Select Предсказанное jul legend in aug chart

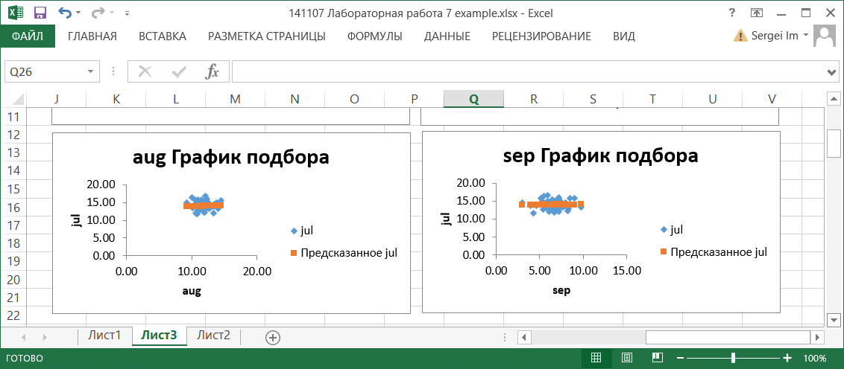[344, 252]
